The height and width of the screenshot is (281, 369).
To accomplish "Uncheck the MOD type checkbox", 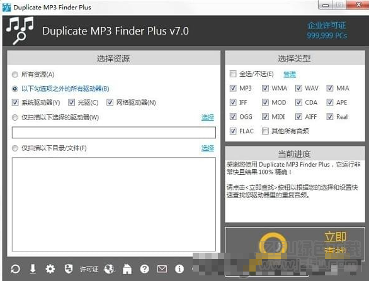I will 265,102.
